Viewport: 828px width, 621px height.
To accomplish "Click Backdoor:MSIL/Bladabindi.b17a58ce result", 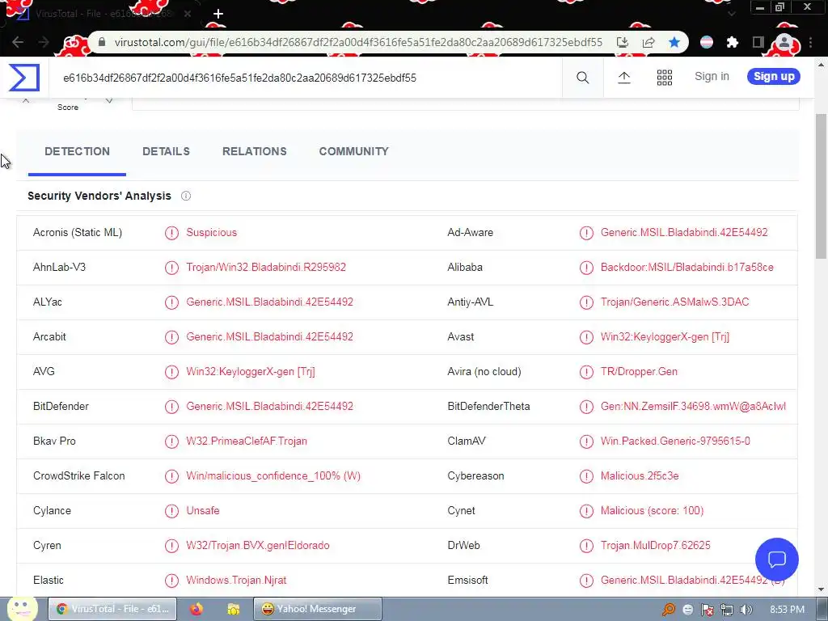I will point(687,267).
